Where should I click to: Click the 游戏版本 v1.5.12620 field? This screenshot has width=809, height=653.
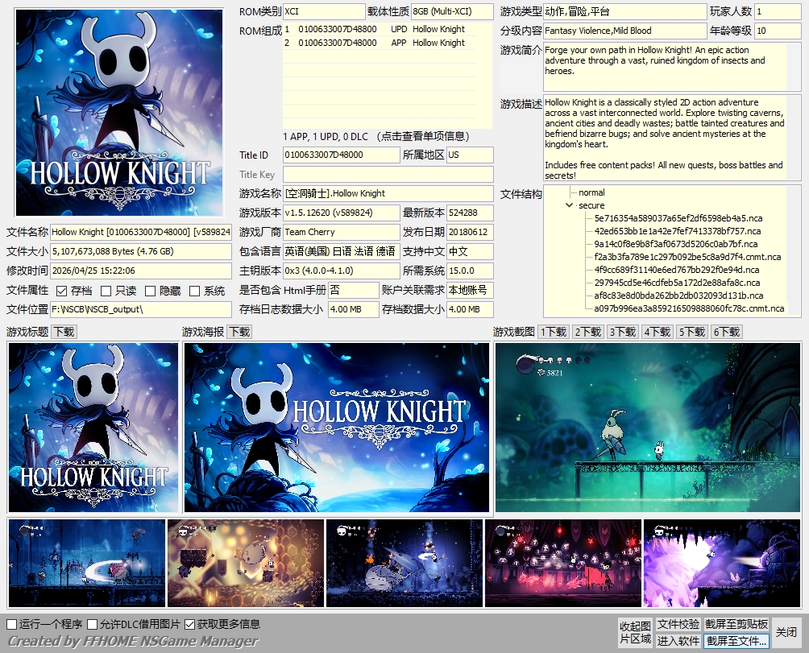click(x=341, y=213)
